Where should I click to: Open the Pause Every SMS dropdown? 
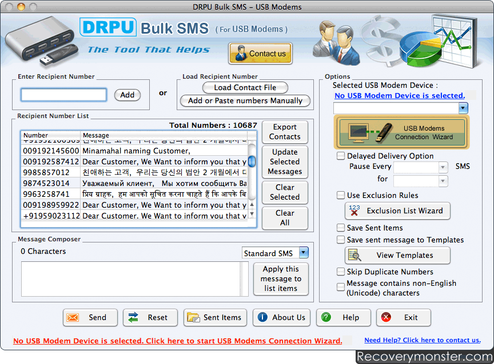click(443, 167)
